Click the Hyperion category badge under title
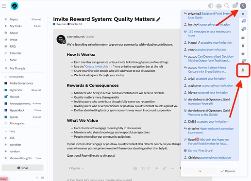The image size is (251, 181). [60, 24]
